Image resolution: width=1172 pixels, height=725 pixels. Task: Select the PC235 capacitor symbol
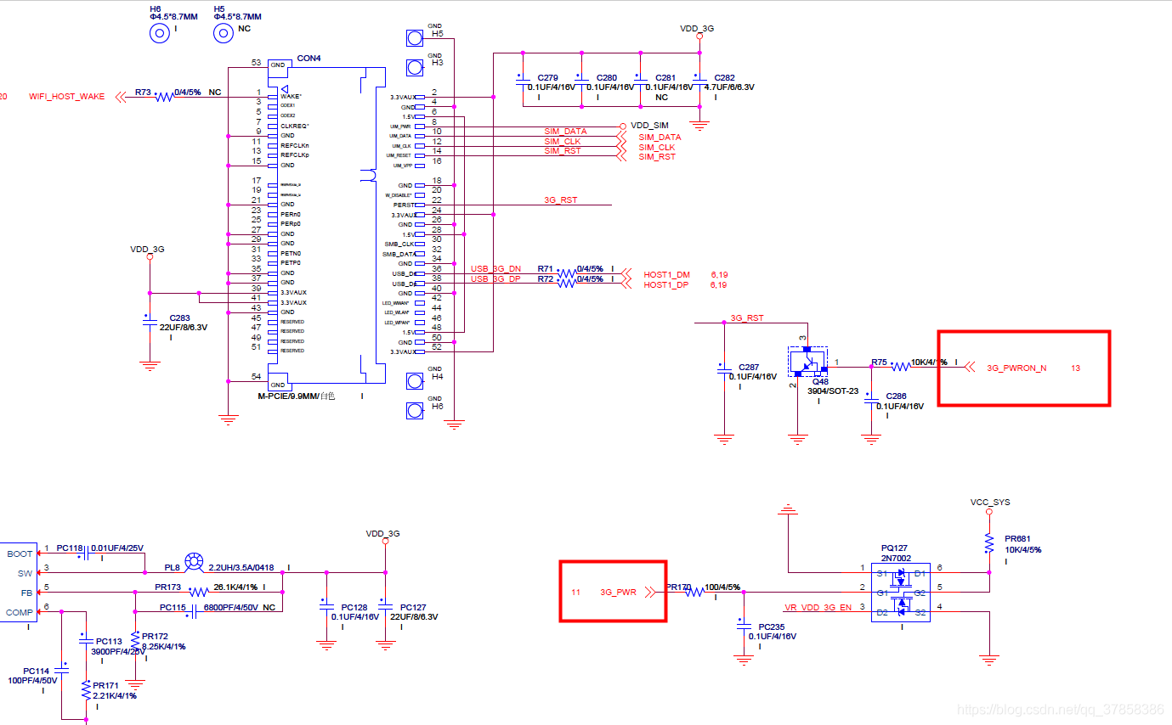coord(744,627)
